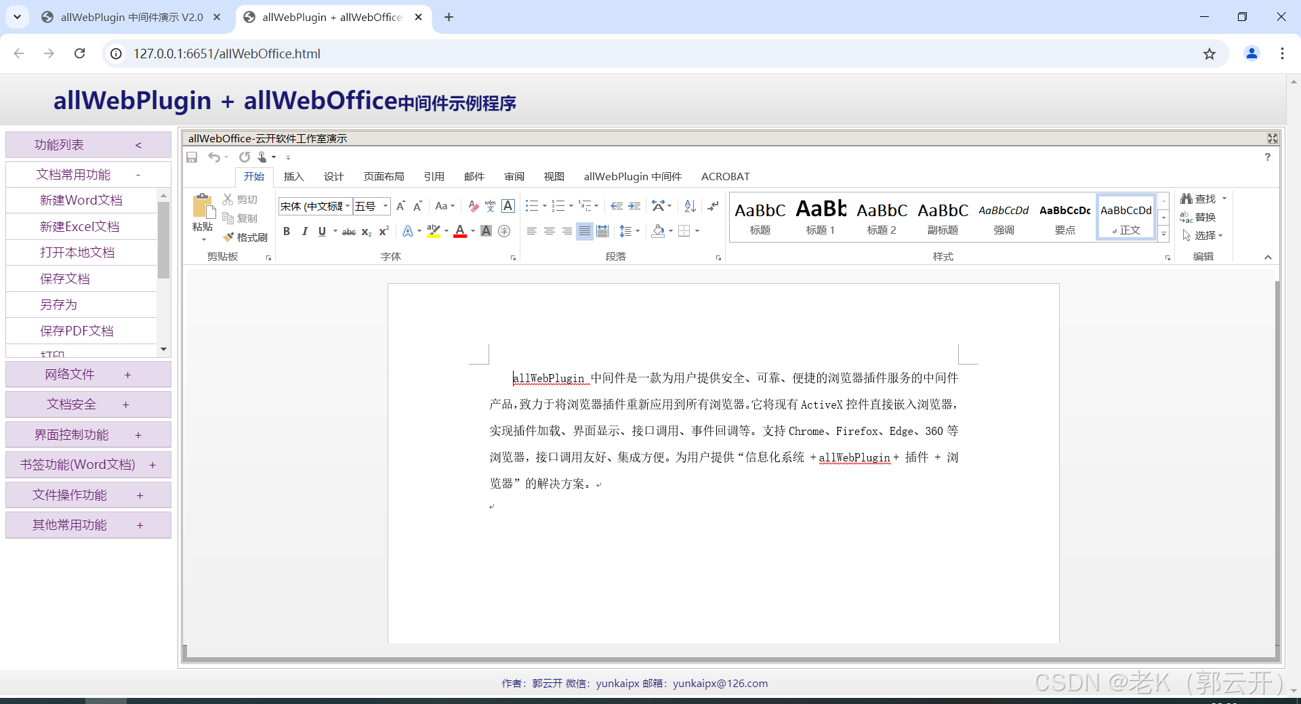Toggle justify alignment
Image resolution: width=1301 pixels, height=704 pixels.
(x=584, y=231)
